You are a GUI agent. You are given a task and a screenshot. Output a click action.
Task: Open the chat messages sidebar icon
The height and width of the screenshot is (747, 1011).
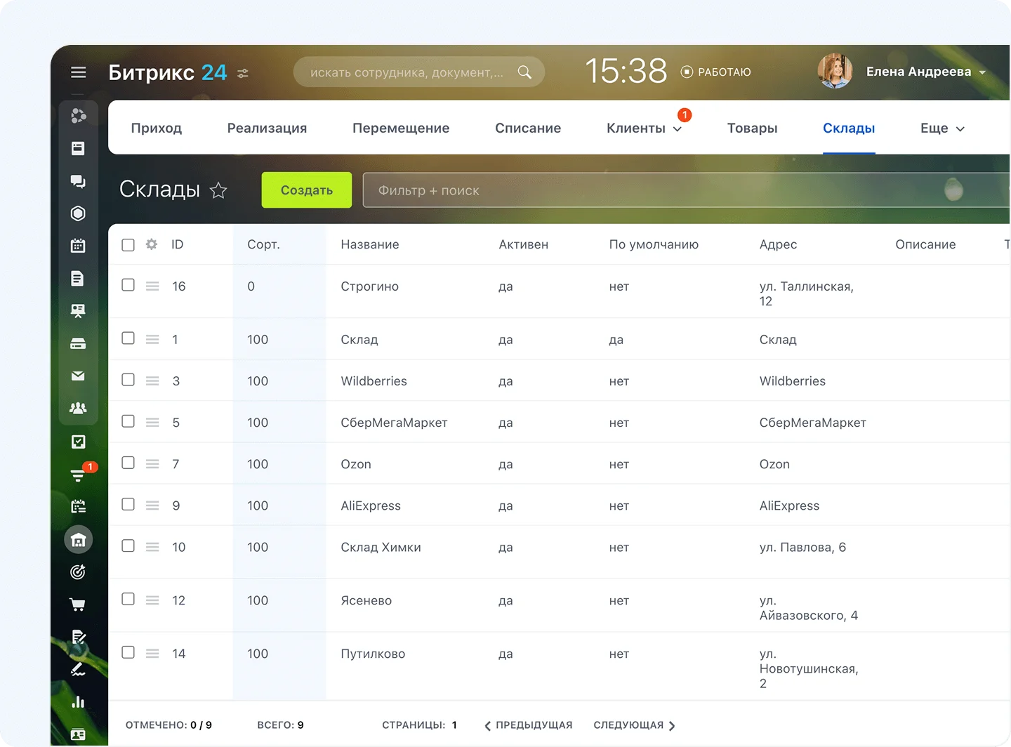coord(78,181)
